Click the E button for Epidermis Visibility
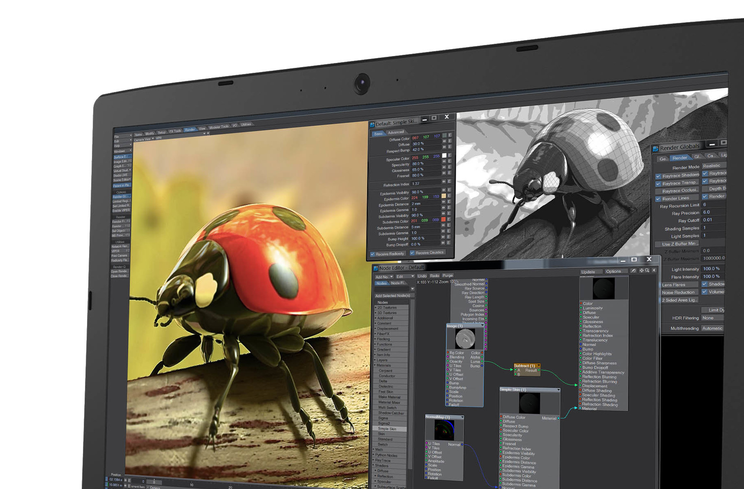 point(449,190)
